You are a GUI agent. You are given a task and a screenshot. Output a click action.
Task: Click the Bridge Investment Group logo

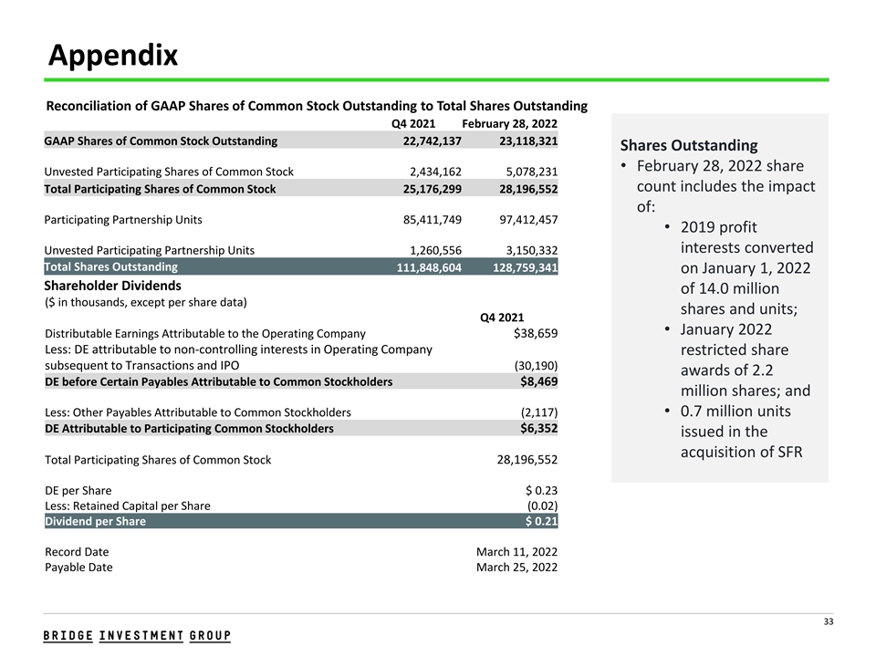tap(137, 635)
